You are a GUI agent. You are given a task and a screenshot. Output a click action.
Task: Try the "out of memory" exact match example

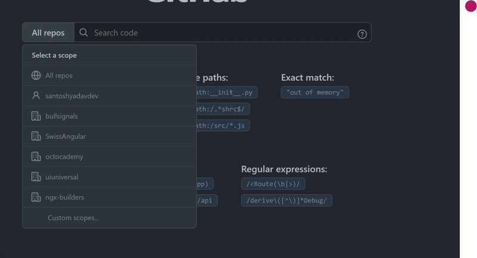tap(315, 92)
